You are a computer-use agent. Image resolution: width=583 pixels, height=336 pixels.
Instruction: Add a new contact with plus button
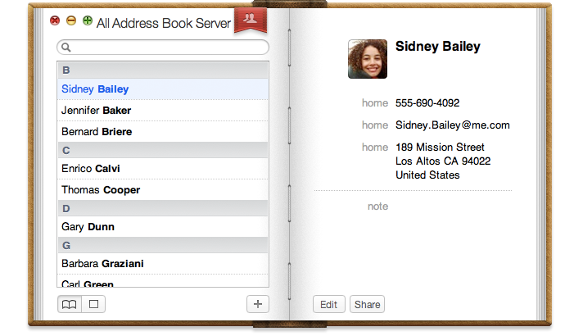click(257, 305)
